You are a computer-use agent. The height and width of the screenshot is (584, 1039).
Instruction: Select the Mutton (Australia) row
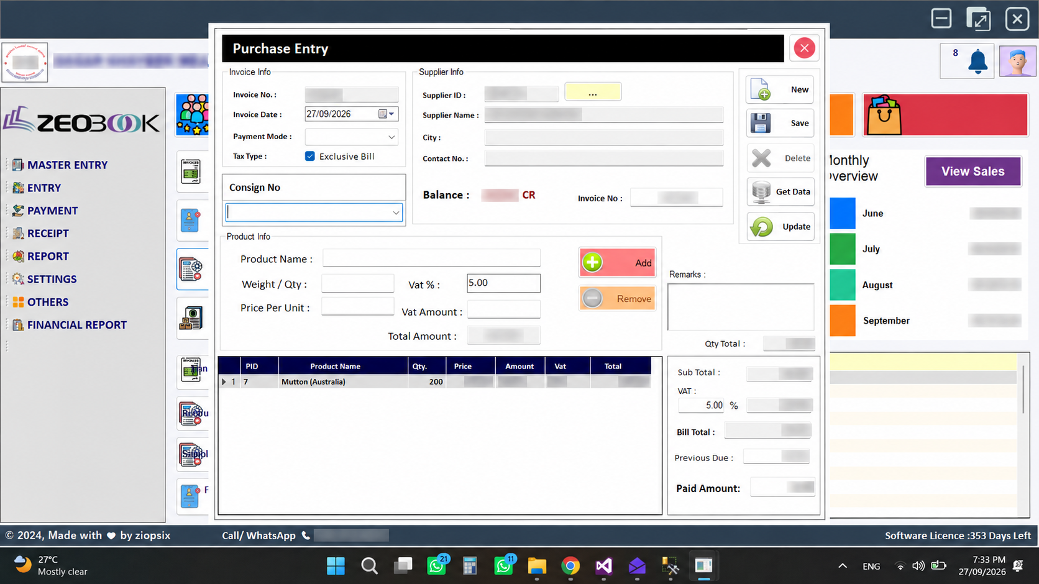pos(434,382)
